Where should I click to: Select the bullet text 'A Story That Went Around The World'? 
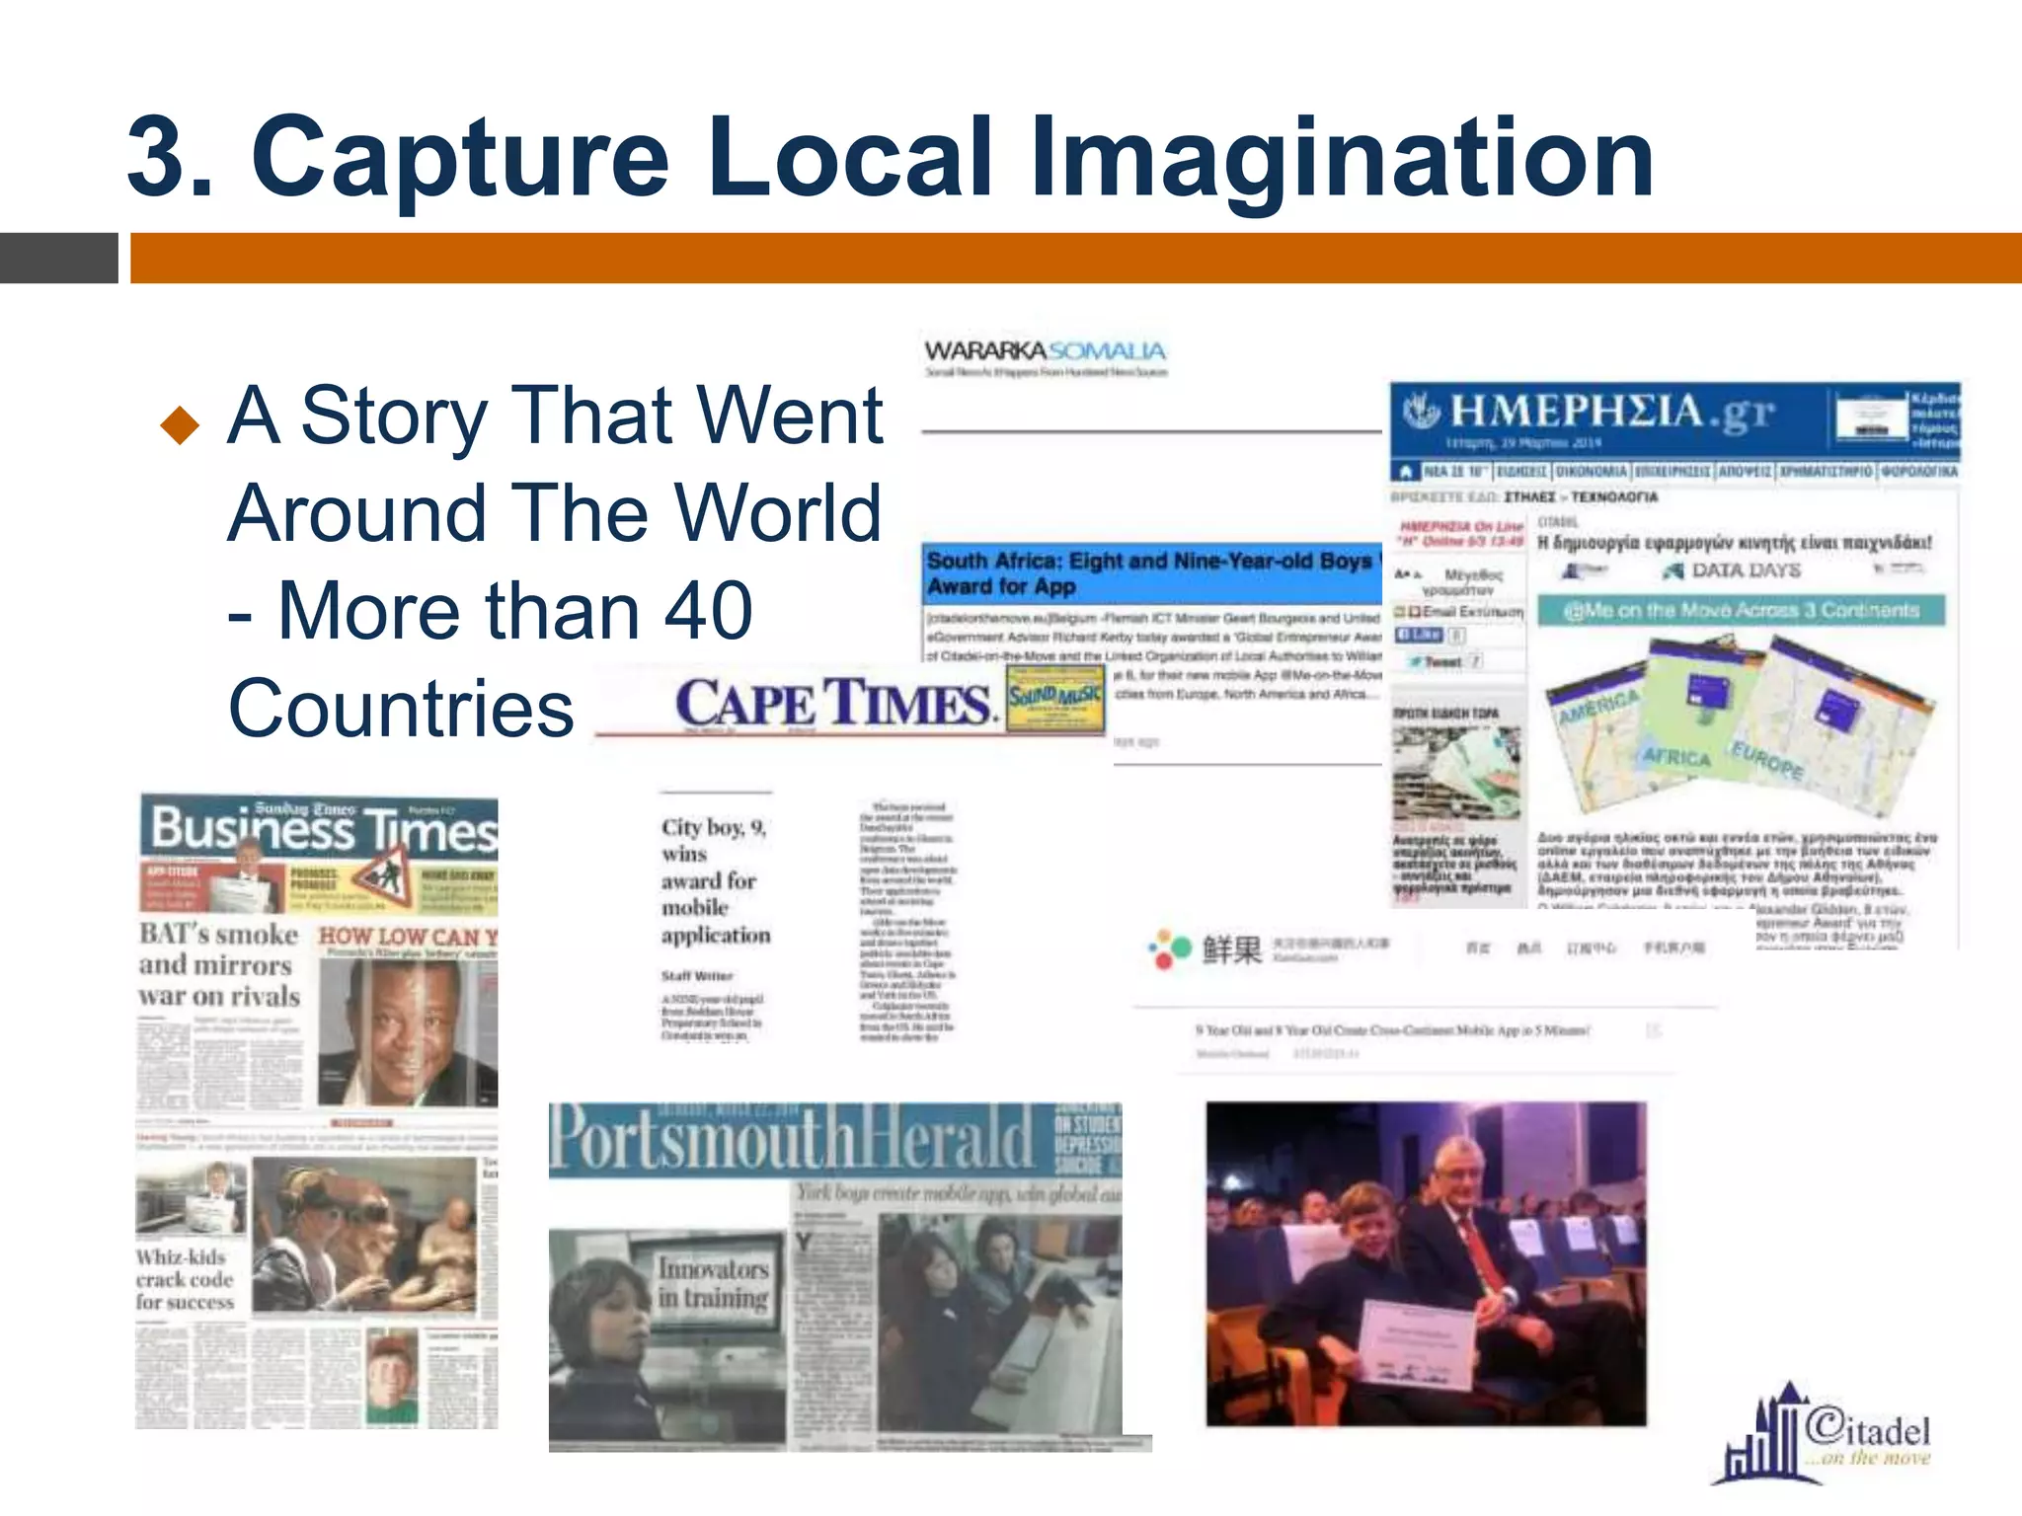tap(555, 463)
